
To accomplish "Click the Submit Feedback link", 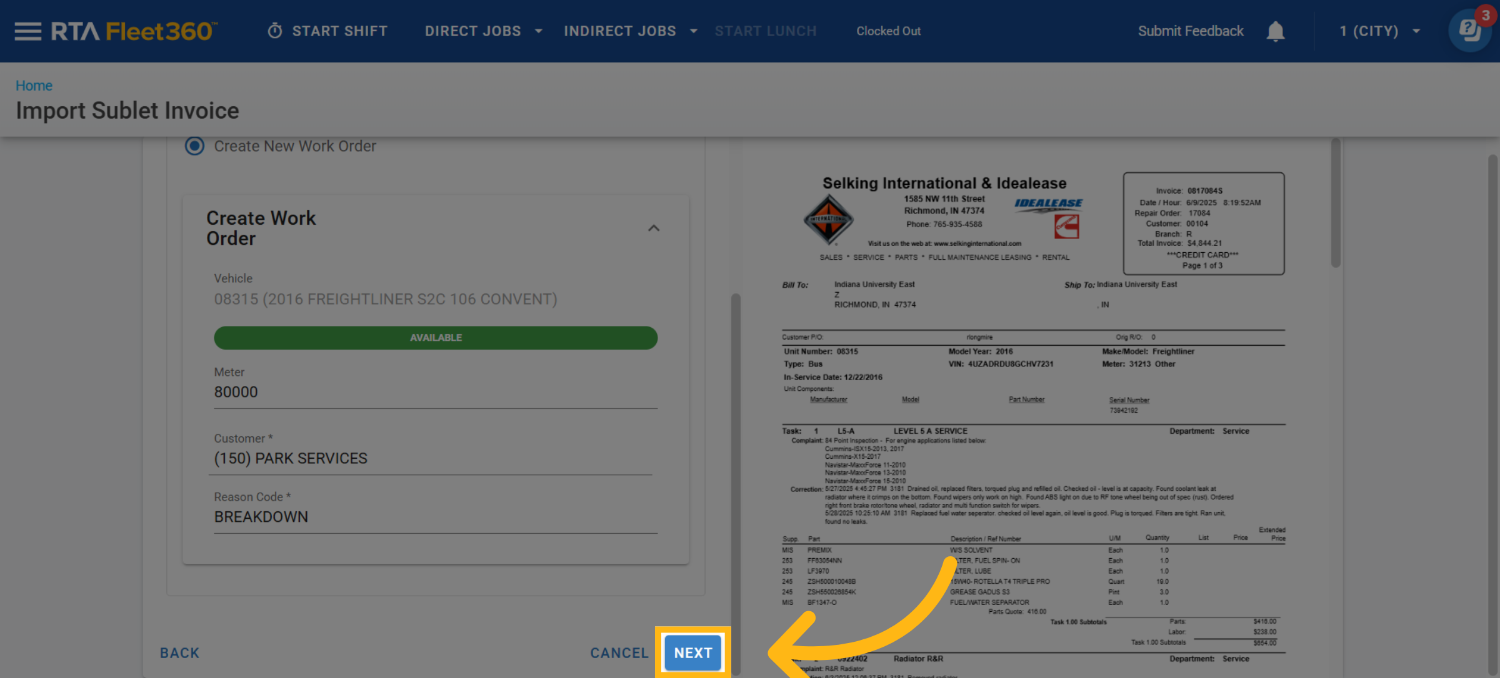I will (1190, 31).
